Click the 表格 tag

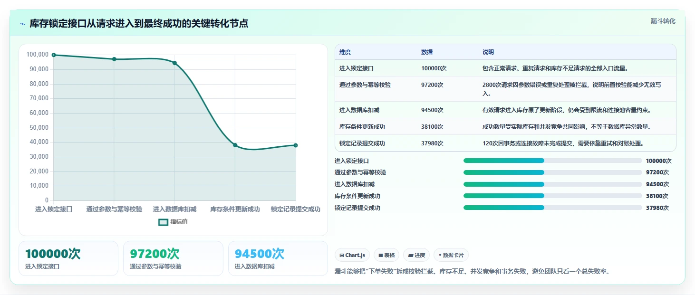pos(386,255)
